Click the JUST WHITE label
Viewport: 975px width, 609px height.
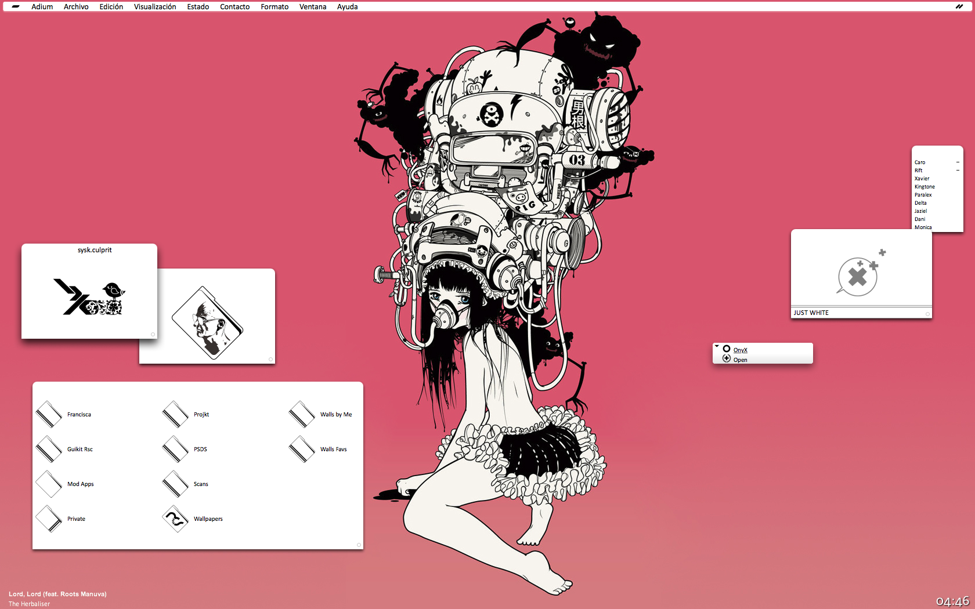[x=811, y=313]
